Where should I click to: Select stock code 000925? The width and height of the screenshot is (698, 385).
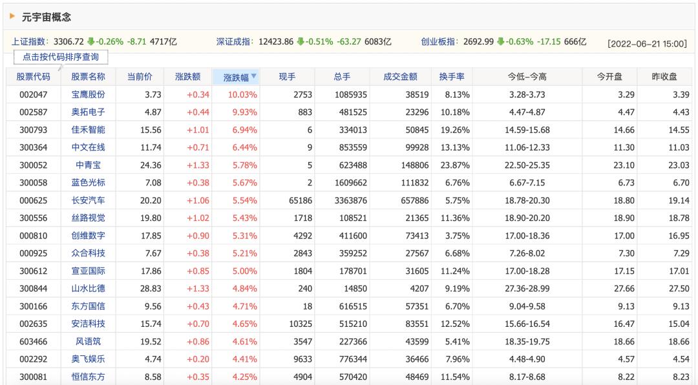pos(34,253)
